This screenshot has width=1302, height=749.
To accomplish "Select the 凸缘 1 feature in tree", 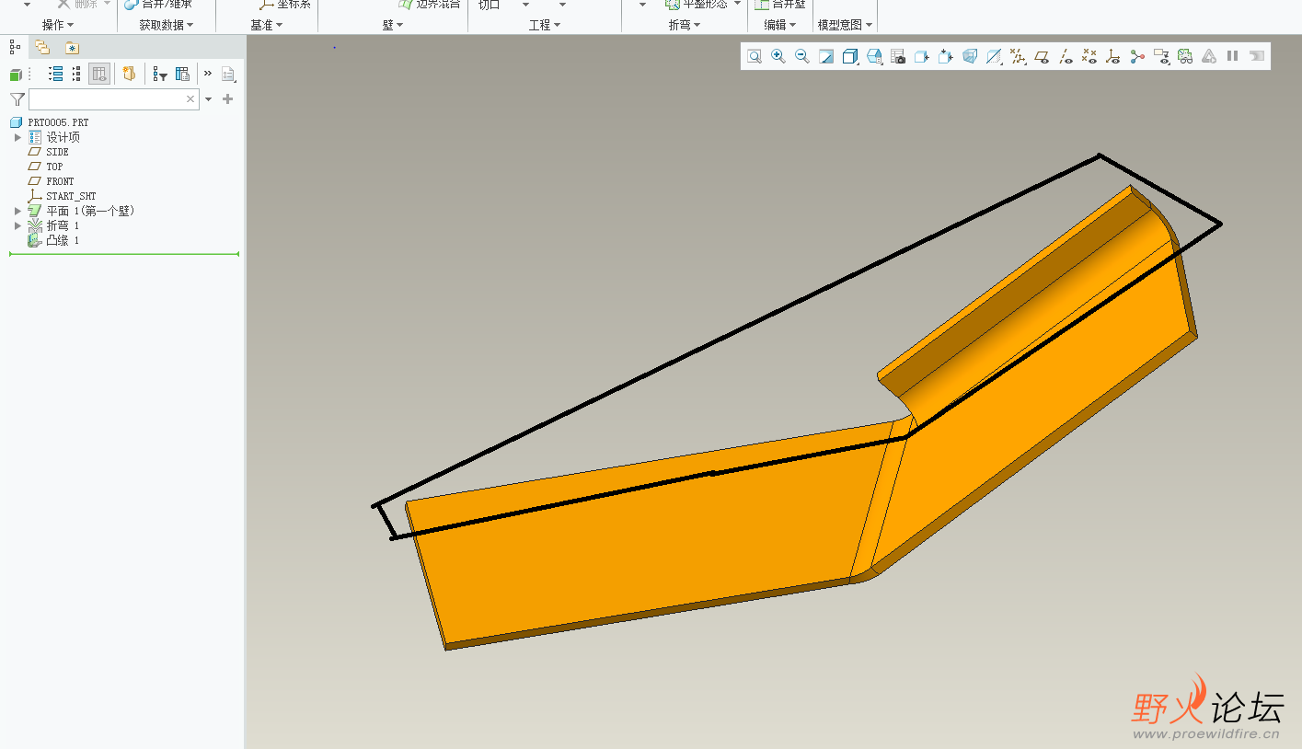I will click(x=63, y=240).
